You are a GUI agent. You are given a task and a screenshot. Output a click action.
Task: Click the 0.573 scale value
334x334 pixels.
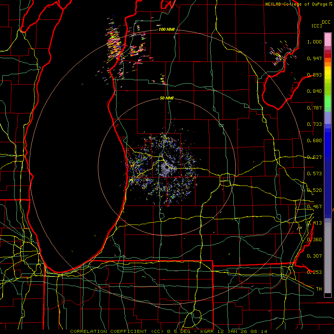click(314, 174)
